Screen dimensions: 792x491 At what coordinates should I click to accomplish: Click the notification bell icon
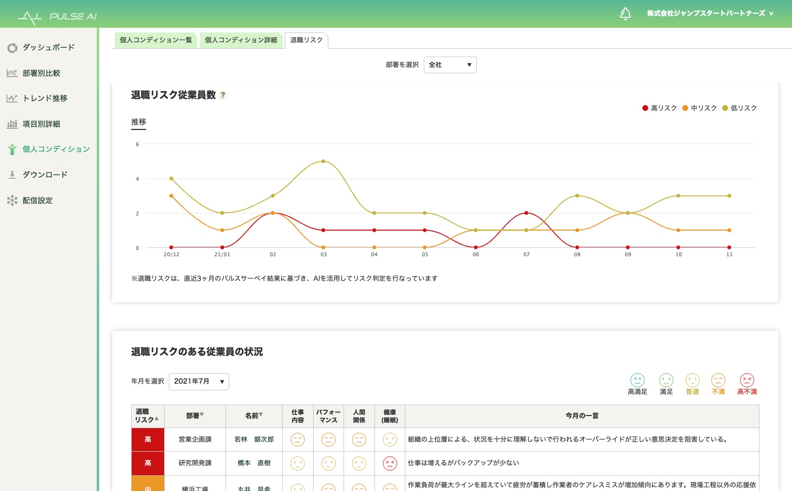pyautogui.click(x=625, y=14)
